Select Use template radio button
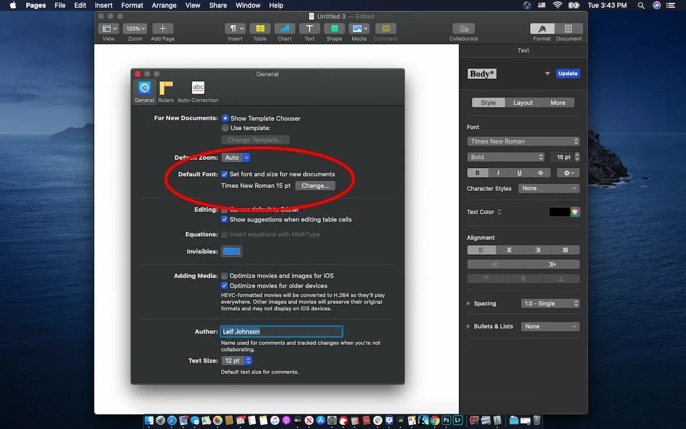The image size is (686, 429). [225, 128]
